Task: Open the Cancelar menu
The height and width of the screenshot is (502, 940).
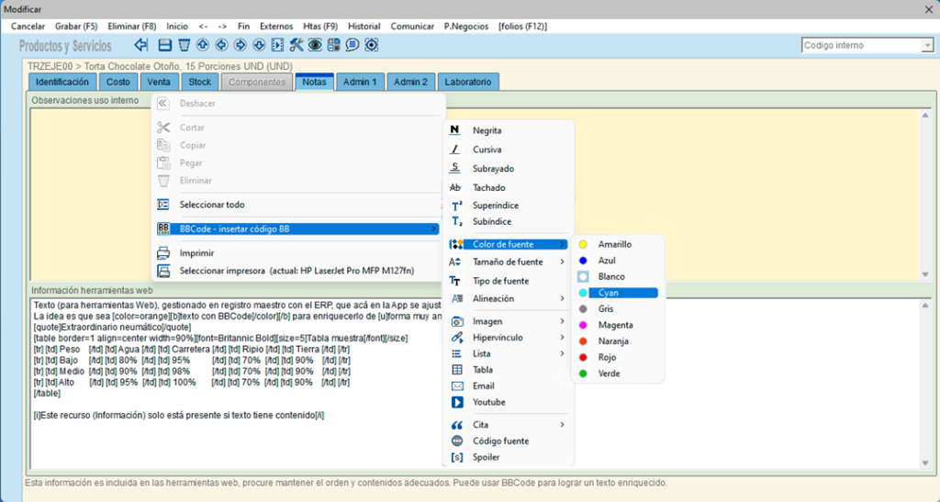Action: click(x=28, y=27)
